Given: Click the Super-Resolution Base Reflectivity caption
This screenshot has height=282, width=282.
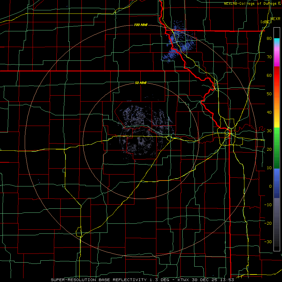Looking at the screenshot, I should (x=143, y=280).
